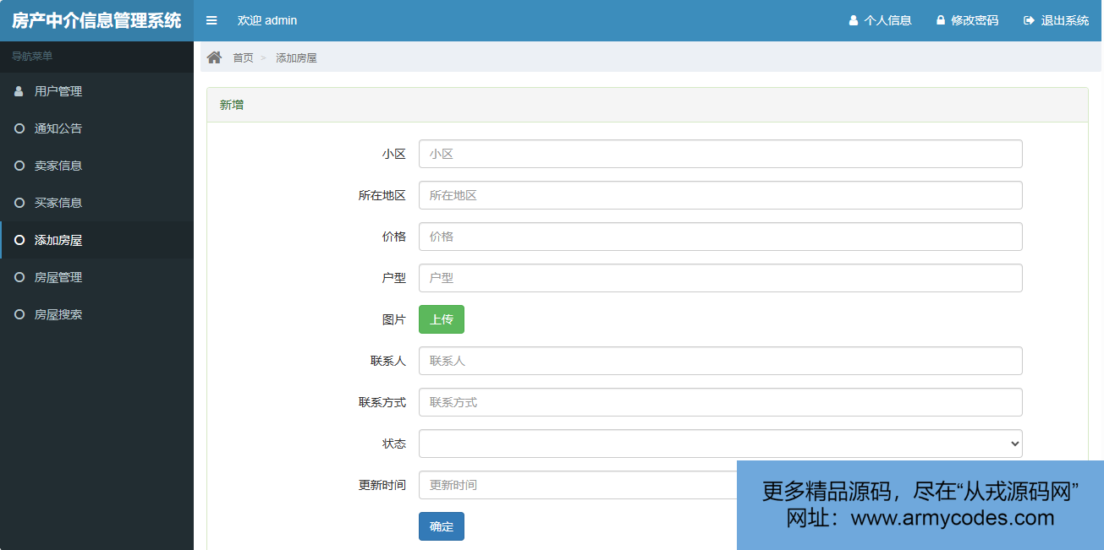This screenshot has width=1104, height=550.
Task: Click the circle icon beside 买家信息
Action: tap(19, 203)
